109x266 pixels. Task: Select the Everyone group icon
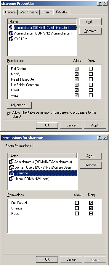[11, 173]
